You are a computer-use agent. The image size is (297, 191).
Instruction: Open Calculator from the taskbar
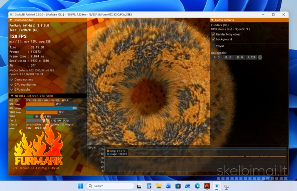point(149,186)
